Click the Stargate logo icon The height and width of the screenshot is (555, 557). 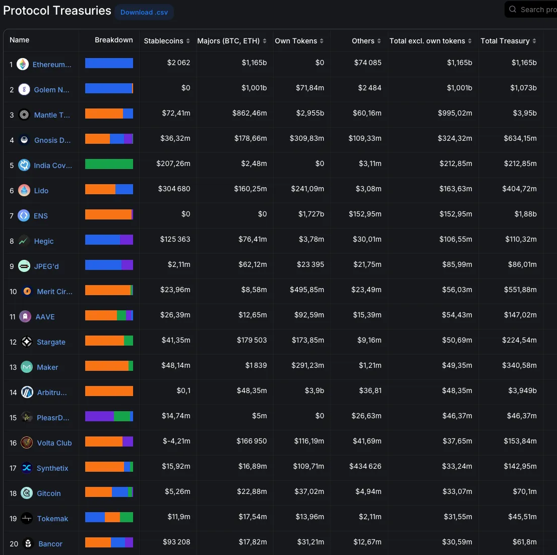coord(27,342)
